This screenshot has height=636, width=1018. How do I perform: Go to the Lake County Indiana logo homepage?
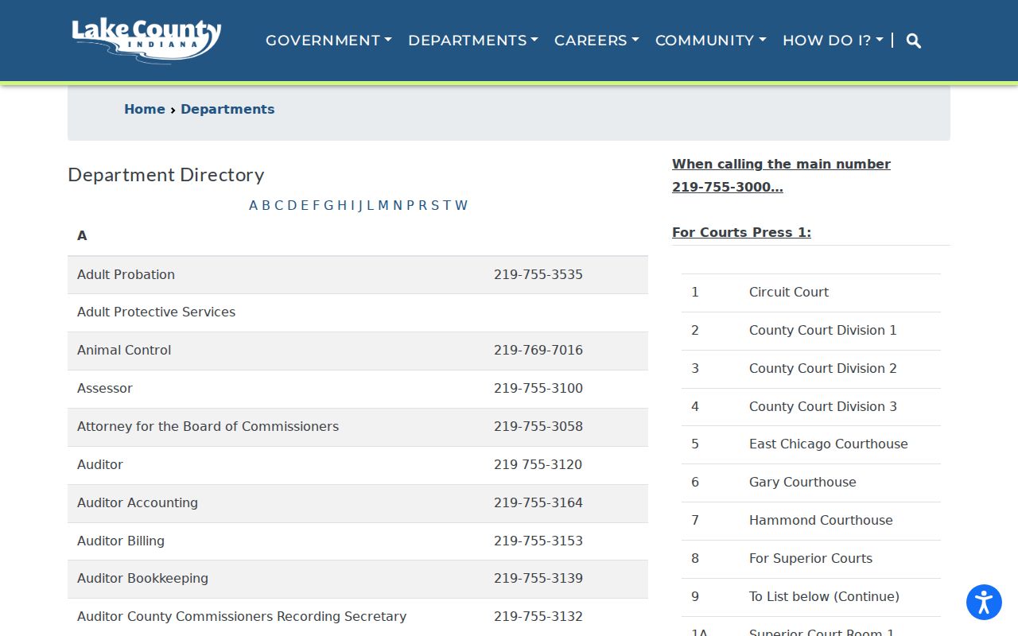click(146, 41)
